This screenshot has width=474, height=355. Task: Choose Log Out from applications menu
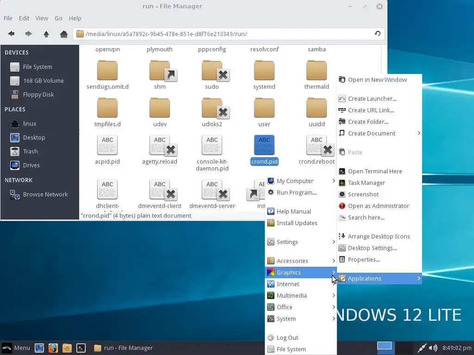(301, 337)
